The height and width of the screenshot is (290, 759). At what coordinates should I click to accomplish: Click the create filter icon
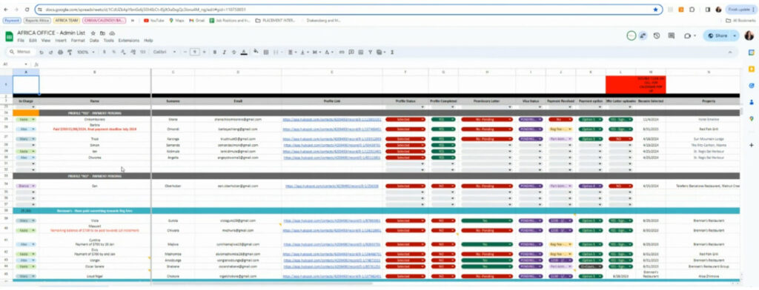pyautogui.click(x=370, y=52)
